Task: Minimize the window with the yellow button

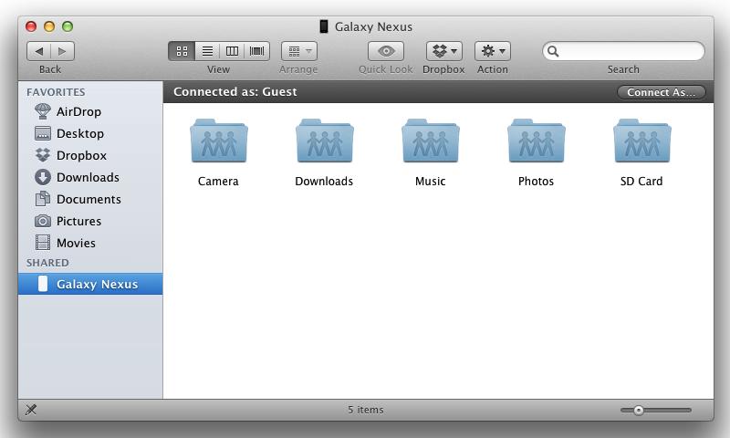Action: coord(49,26)
